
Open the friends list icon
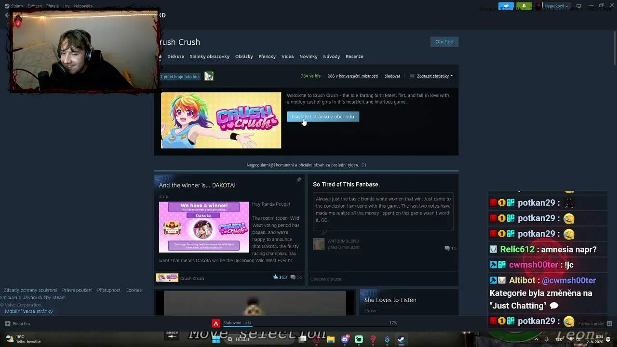[609, 323]
